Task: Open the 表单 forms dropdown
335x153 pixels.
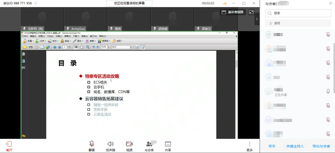Action: (91, 41)
